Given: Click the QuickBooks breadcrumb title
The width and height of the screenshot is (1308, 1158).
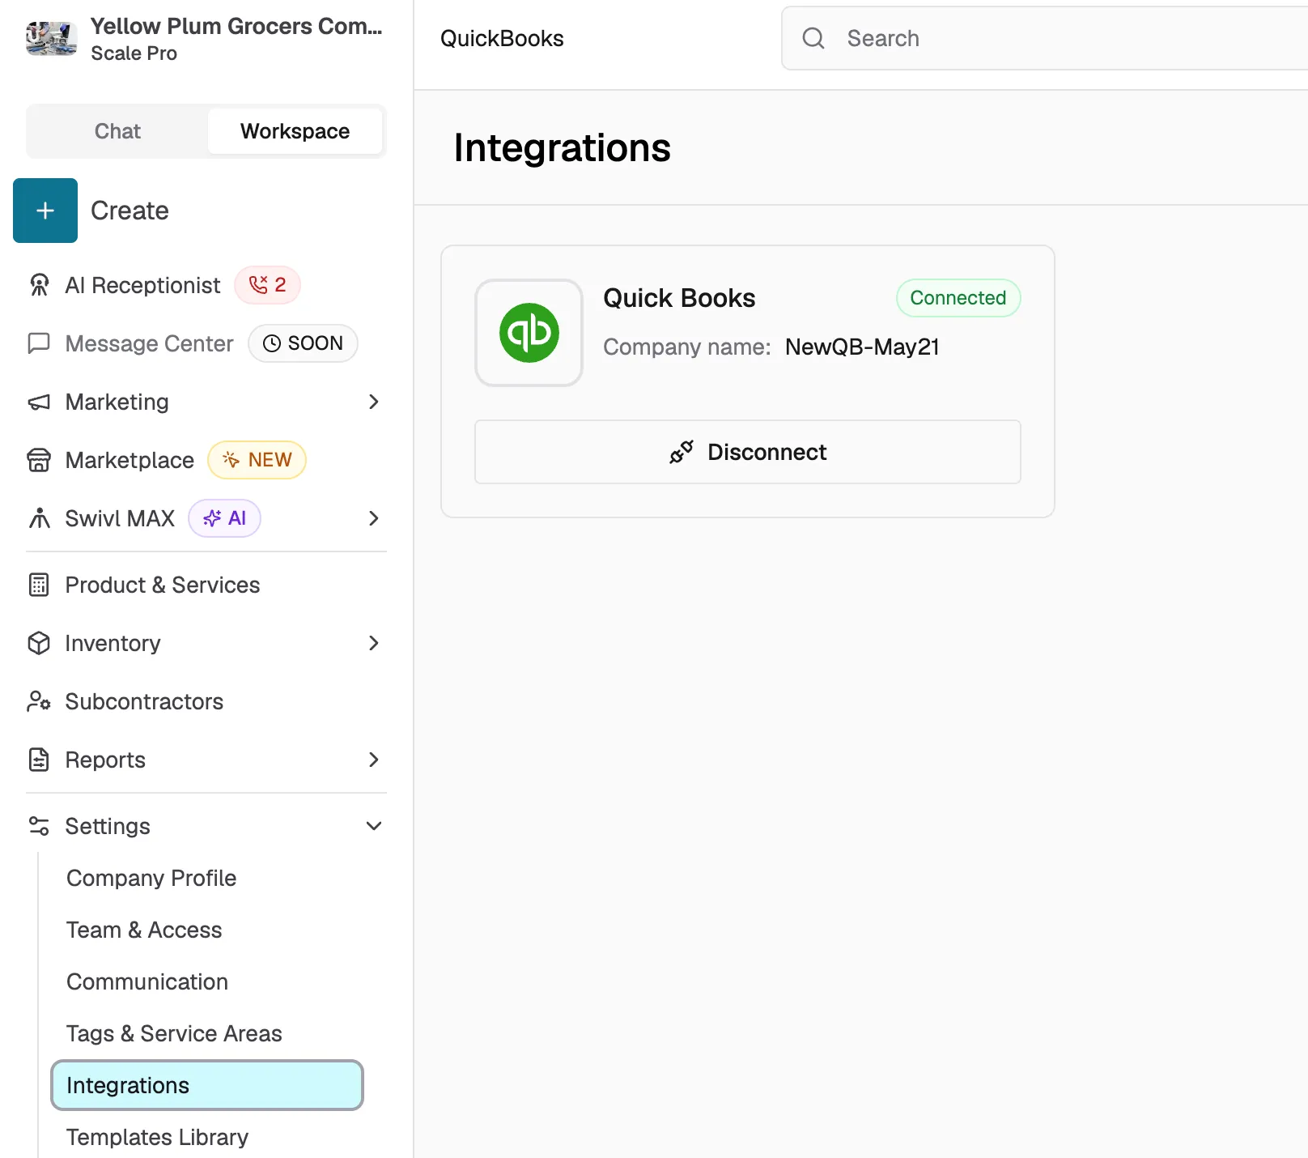Looking at the screenshot, I should pyautogui.click(x=502, y=38).
